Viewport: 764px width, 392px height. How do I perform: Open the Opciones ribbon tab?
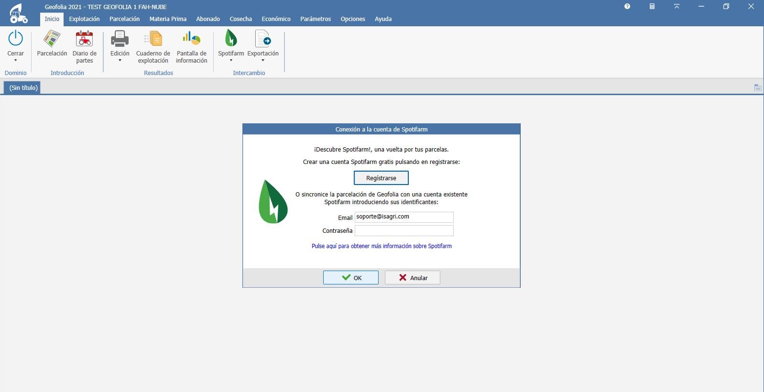click(x=353, y=19)
